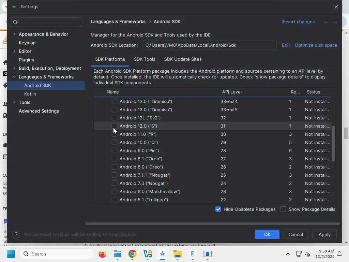Open Firefox from the taskbar
Image resolution: width=349 pixels, height=262 pixels.
pos(102,254)
